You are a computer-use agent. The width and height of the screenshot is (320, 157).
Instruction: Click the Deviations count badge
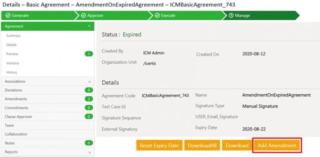coord(89,90)
